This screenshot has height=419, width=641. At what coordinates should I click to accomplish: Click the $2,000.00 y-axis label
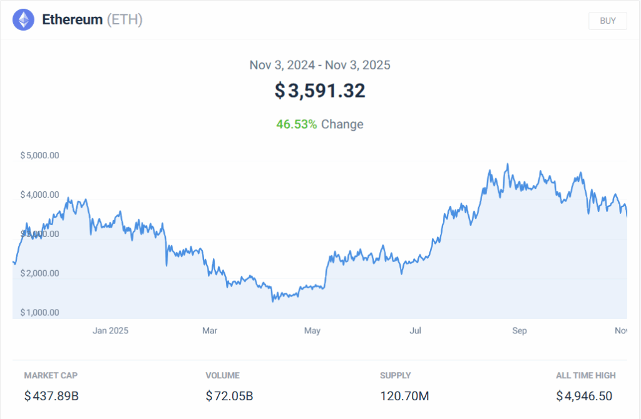(x=39, y=273)
